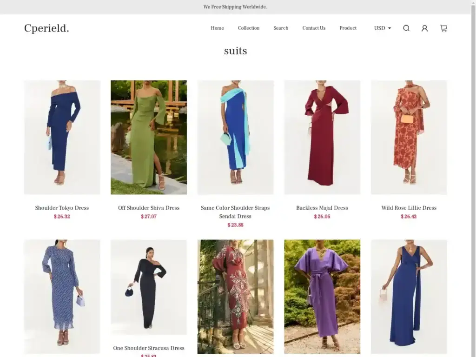The width and height of the screenshot is (476, 357).
Task: Click the Search navigation link
Action: tap(281, 28)
